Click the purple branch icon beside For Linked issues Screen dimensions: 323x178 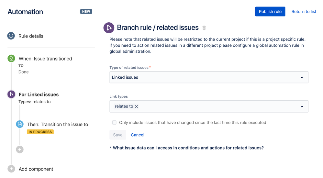pyautogui.click(x=11, y=95)
